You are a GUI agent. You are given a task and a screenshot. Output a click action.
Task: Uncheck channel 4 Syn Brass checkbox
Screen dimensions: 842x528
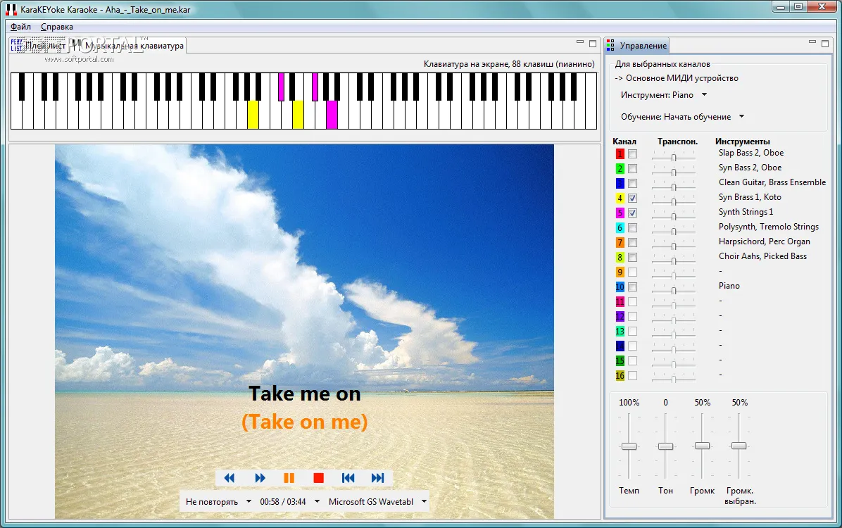coord(633,199)
